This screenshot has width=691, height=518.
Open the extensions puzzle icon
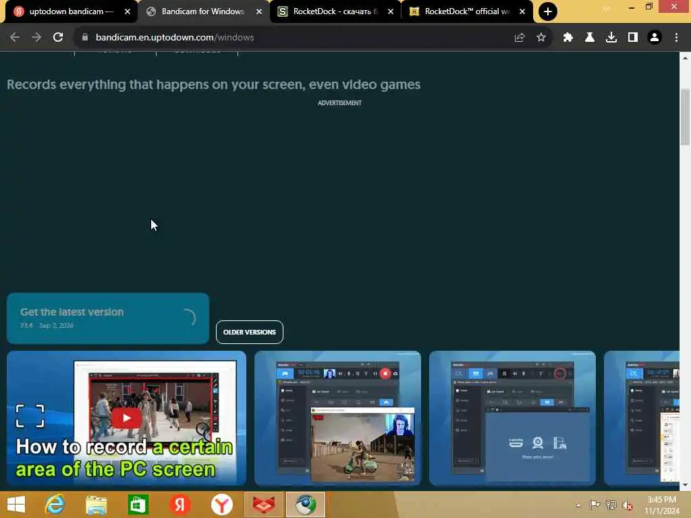click(568, 38)
